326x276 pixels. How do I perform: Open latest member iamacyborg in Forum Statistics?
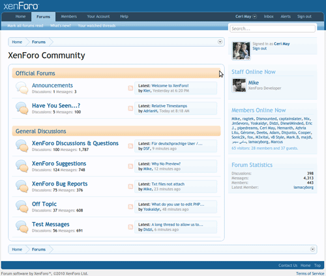point(304,187)
